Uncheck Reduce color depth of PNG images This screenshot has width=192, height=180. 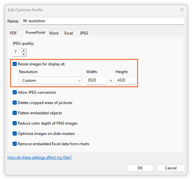(15, 123)
